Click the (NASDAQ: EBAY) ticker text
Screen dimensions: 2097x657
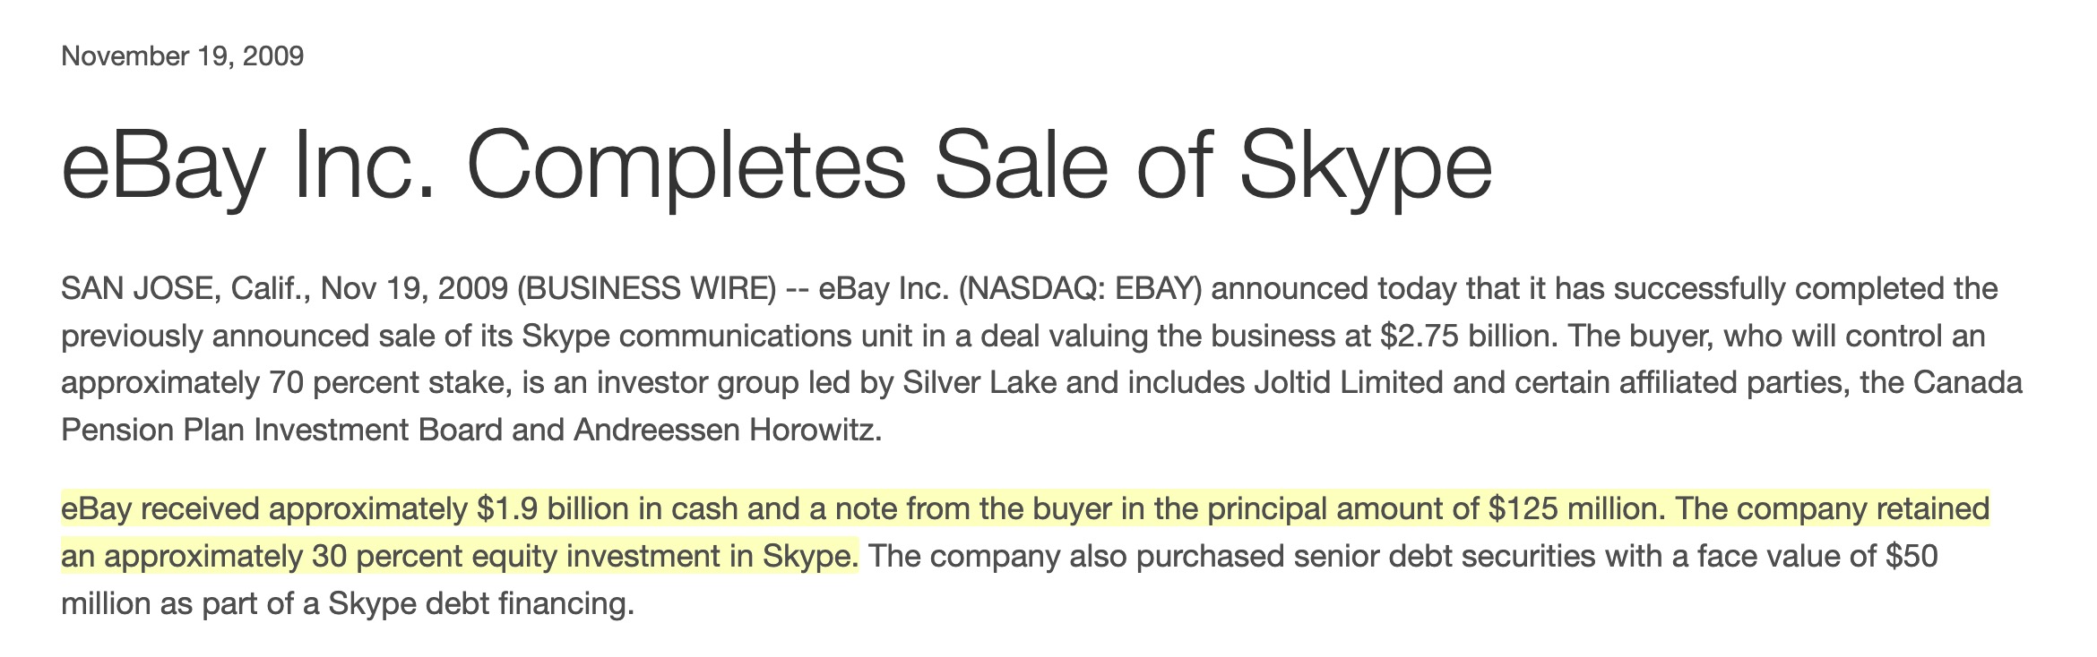coord(1080,289)
